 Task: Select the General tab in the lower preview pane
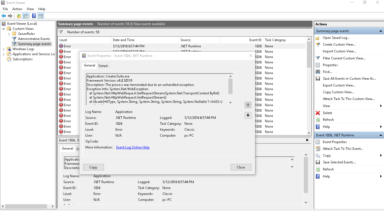point(68,148)
